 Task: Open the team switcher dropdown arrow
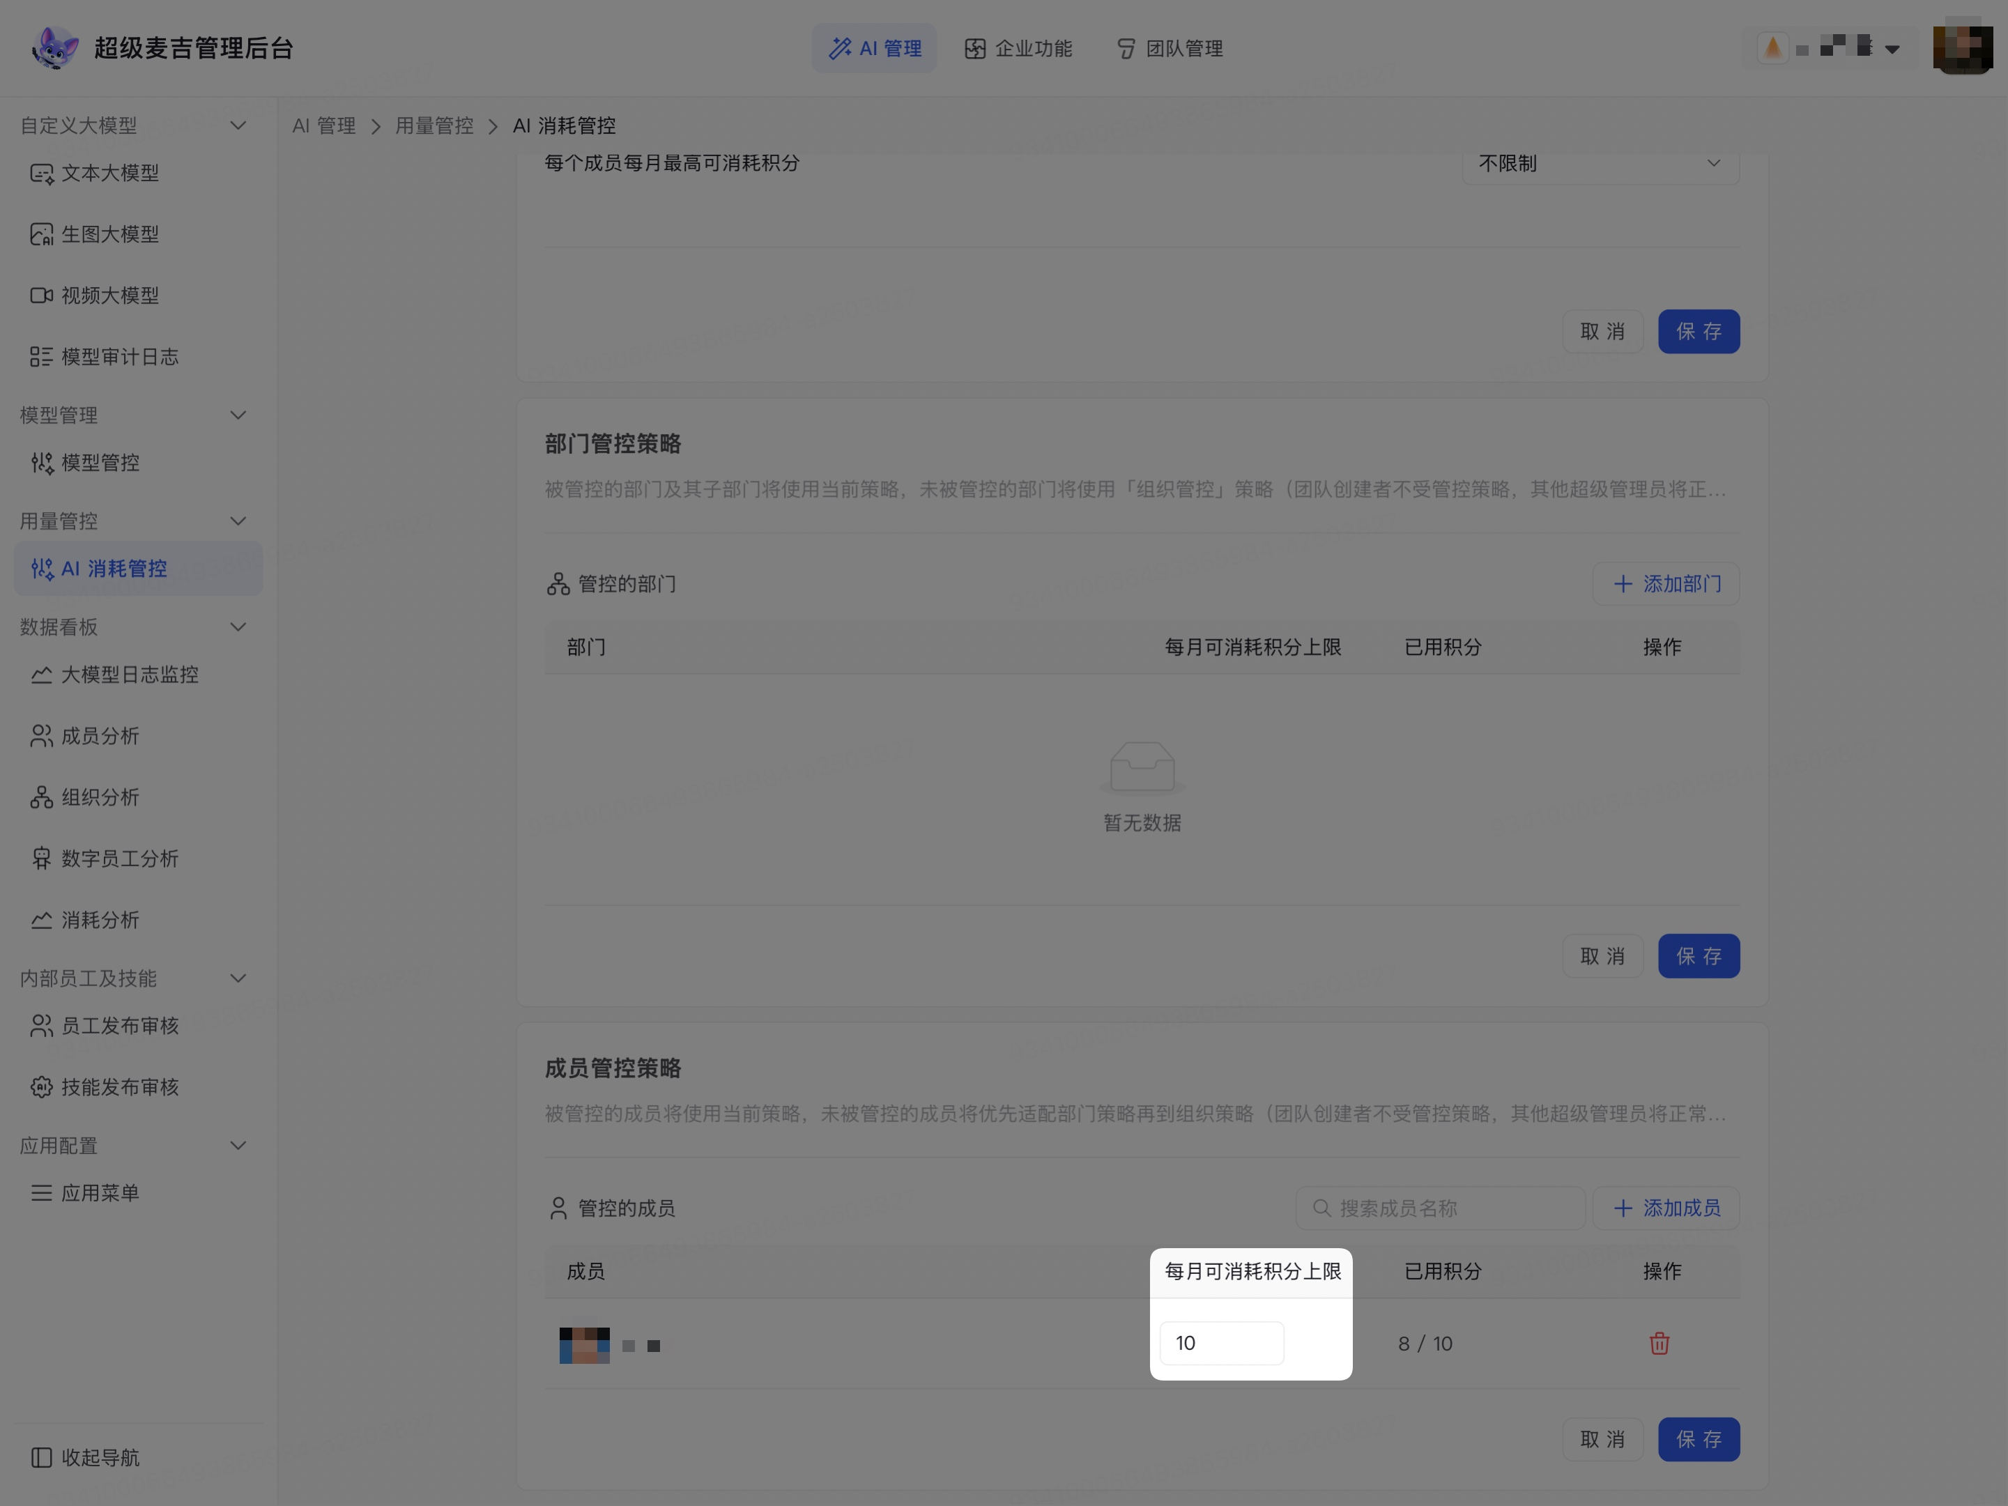(x=1893, y=49)
